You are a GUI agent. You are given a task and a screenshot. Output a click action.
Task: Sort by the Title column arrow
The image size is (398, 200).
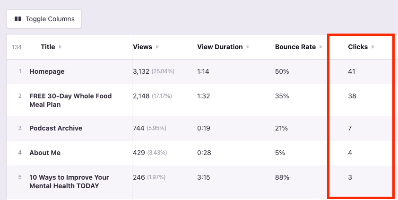pos(60,47)
